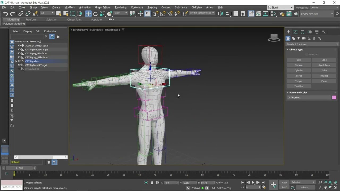Image resolution: width=340 pixels, height=191 pixels.
Task: Toggle the Angle Snap tool
Action: (x=163, y=14)
